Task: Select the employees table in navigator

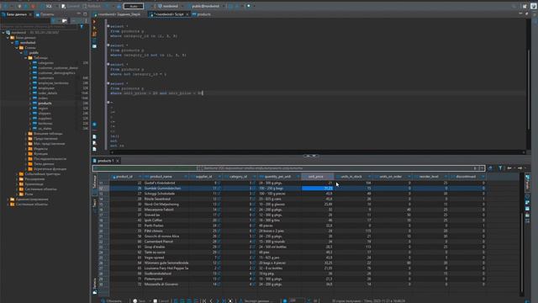Action: (x=46, y=88)
